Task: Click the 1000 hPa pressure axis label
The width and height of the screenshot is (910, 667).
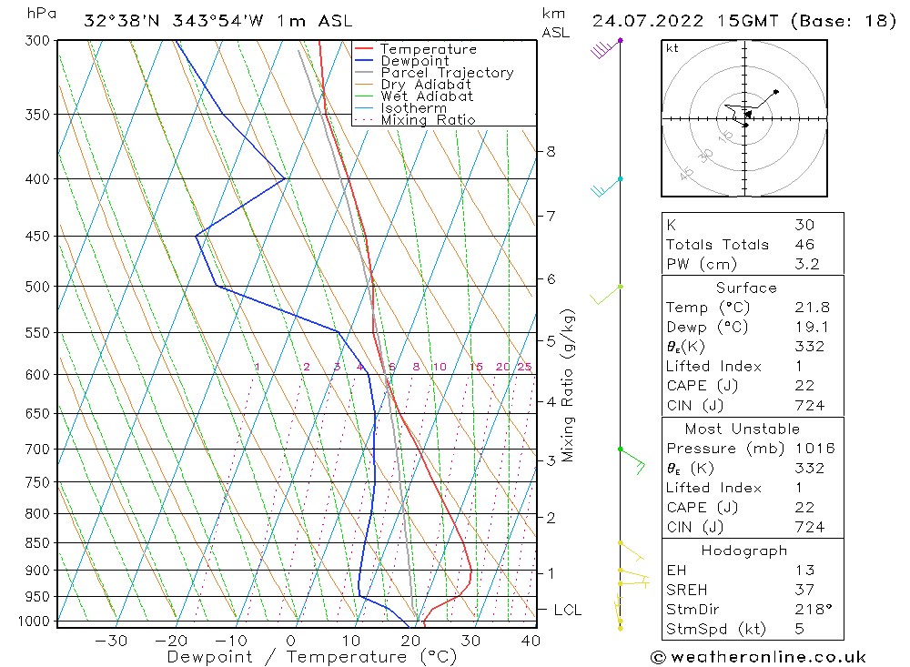Action: pos(35,622)
